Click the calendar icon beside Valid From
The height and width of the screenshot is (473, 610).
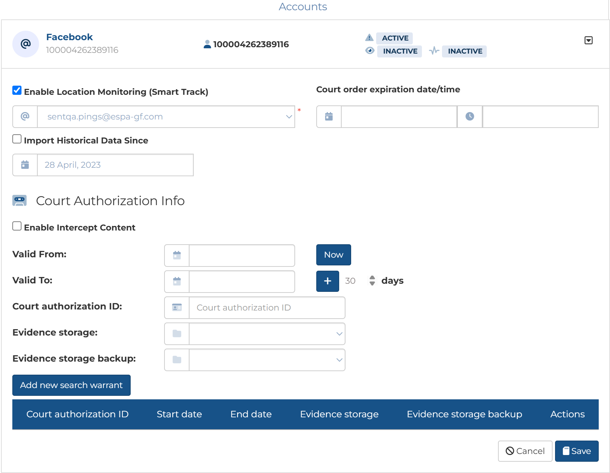[x=177, y=256]
